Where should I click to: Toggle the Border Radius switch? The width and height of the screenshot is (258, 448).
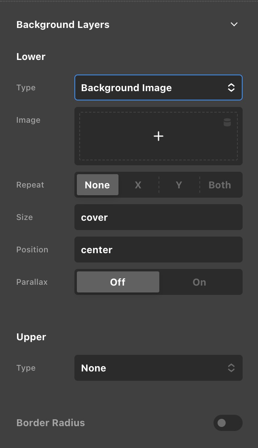point(228,423)
